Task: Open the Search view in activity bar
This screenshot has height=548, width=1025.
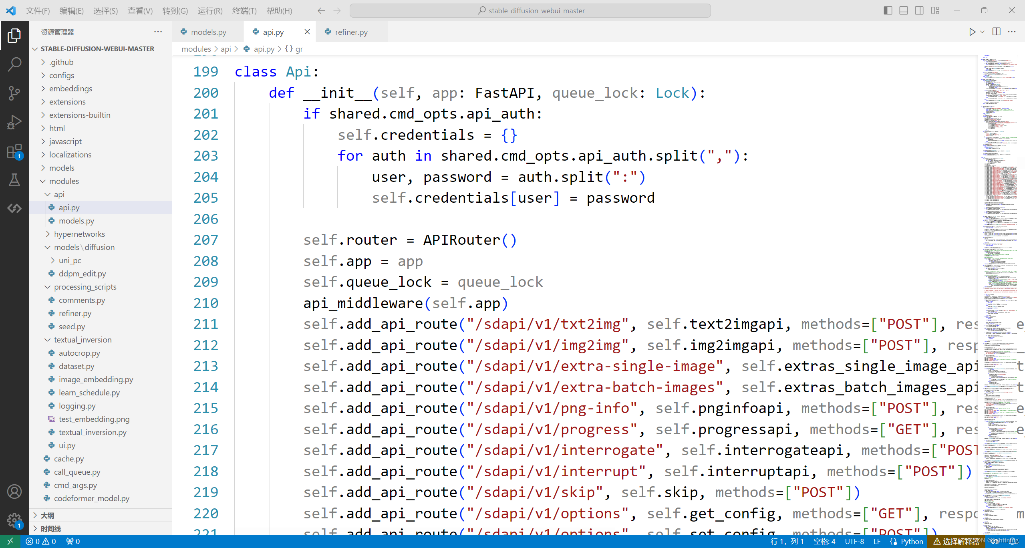Action: click(x=14, y=64)
